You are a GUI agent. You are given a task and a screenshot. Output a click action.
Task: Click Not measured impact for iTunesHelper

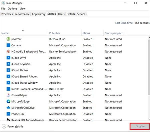113,95
